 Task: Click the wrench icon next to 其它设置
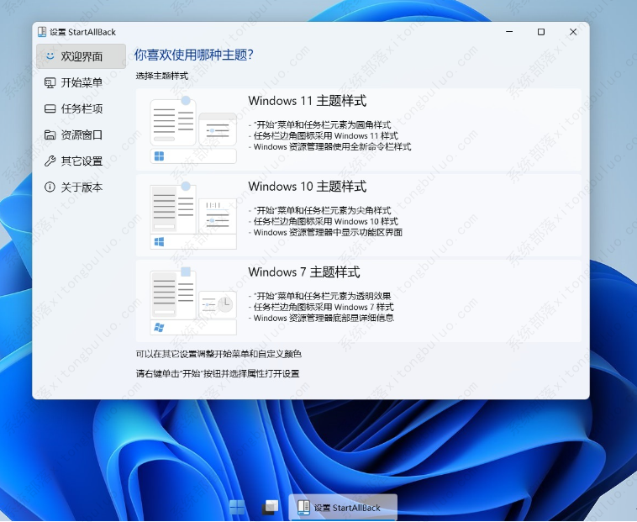tap(50, 161)
